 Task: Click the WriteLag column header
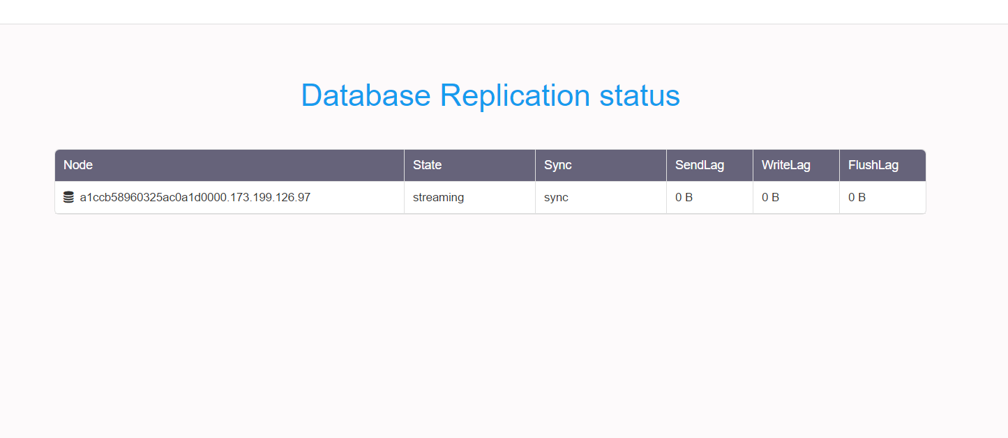tap(796, 166)
